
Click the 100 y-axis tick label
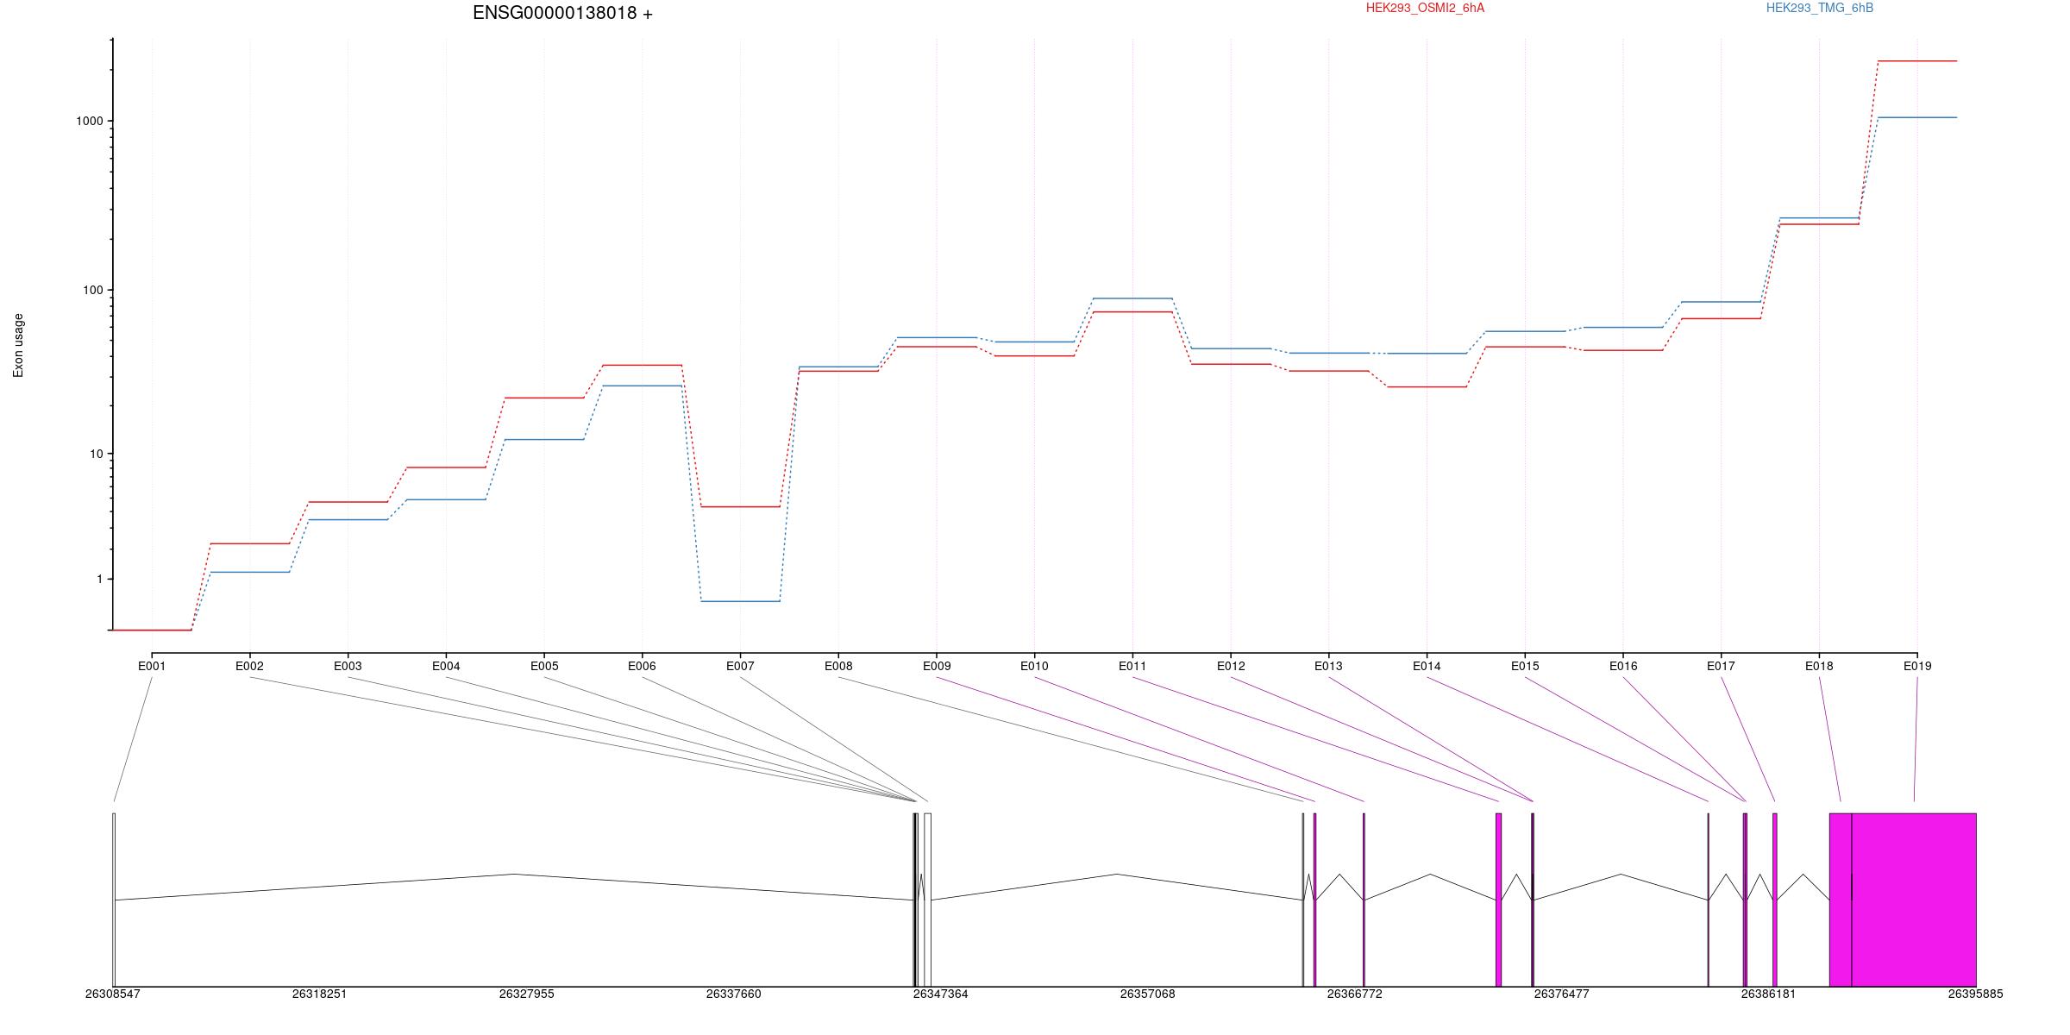click(92, 290)
